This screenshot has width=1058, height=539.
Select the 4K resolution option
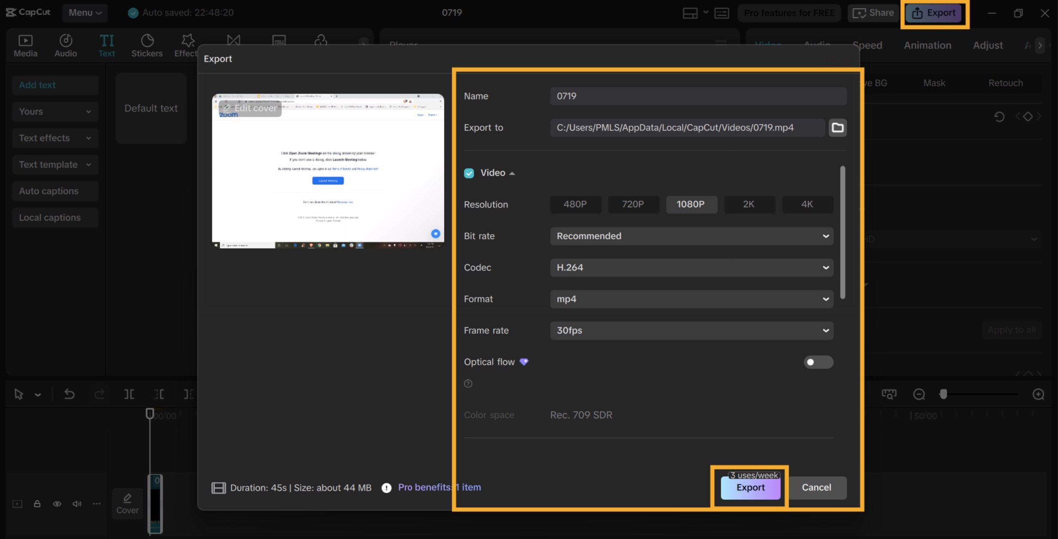coord(807,204)
